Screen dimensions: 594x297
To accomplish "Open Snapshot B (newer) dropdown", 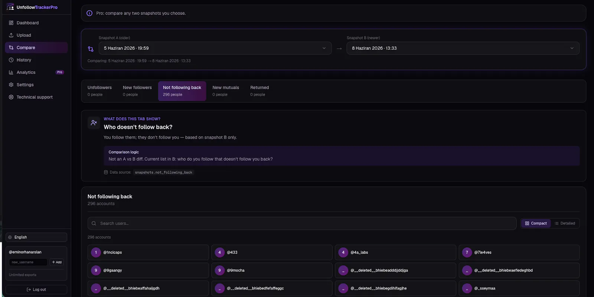I will (x=463, y=48).
